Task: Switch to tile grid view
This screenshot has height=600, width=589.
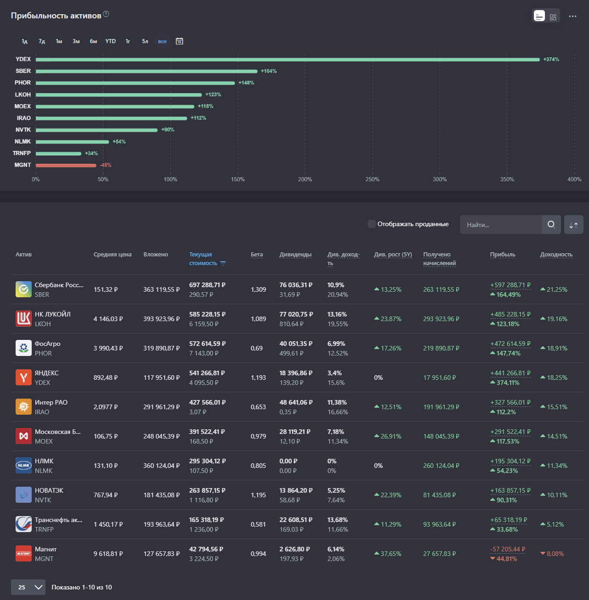Action: [x=553, y=16]
